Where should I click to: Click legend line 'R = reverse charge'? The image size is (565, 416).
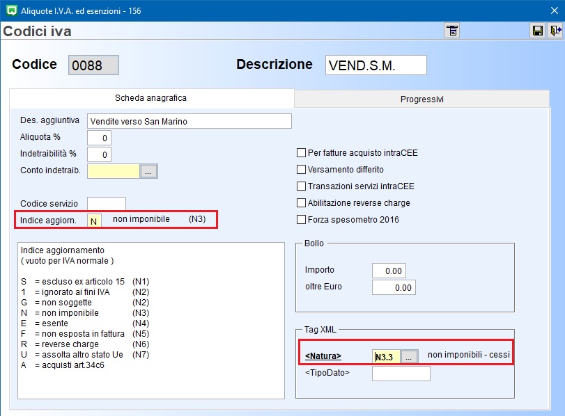click(x=85, y=344)
